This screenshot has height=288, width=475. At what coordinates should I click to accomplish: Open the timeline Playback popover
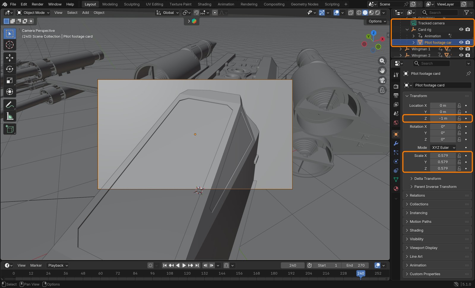coord(58,265)
